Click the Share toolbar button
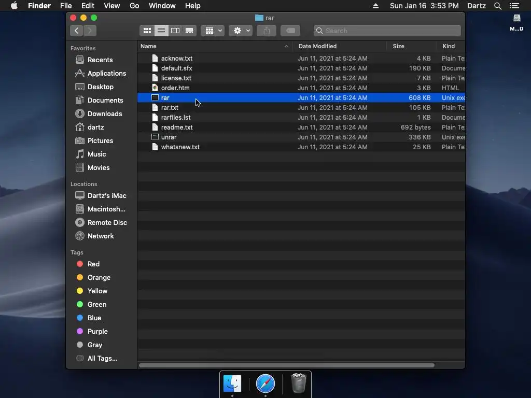The width and height of the screenshot is (531, 398). click(x=267, y=31)
